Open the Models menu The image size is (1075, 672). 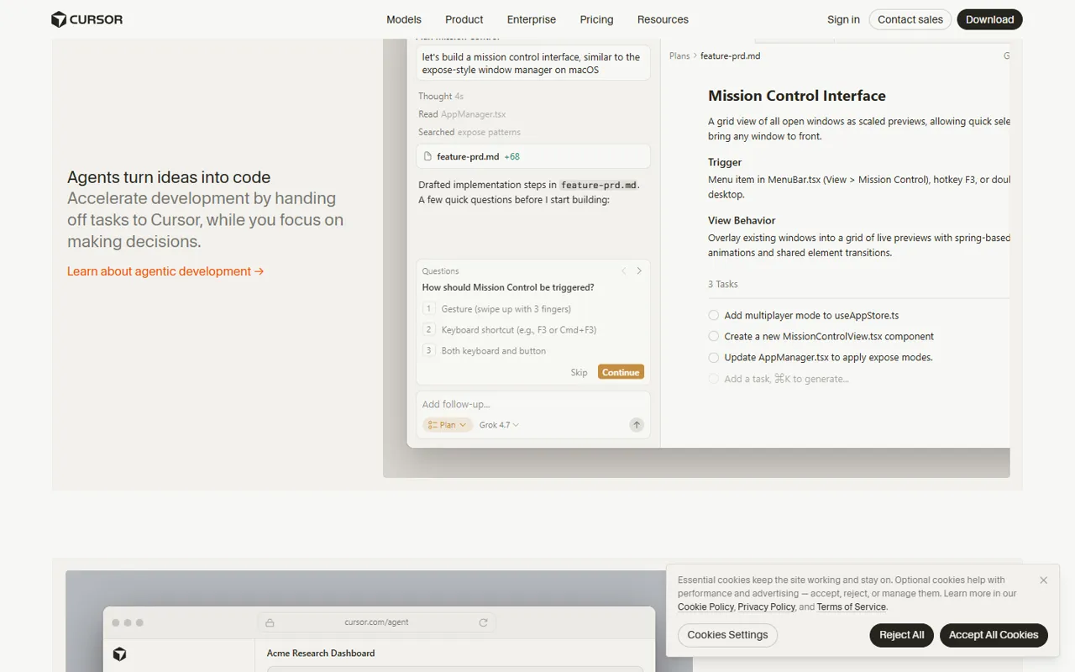tap(404, 19)
